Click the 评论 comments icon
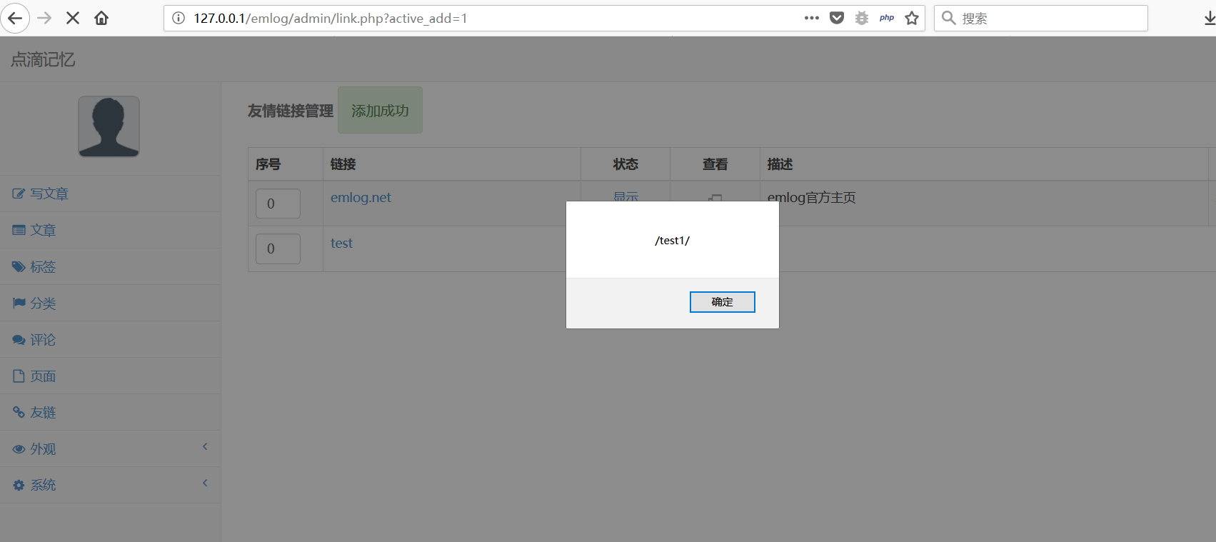The width and height of the screenshot is (1216, 542). 19,340
